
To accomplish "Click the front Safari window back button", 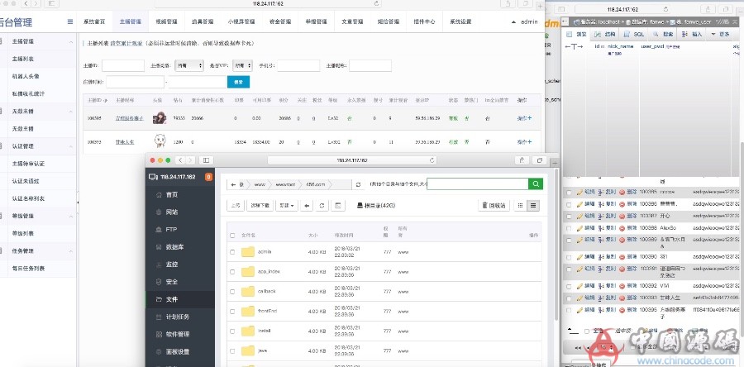I will (x=179, y=160).
